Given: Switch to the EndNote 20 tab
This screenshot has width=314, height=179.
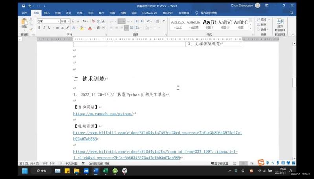Looking at the screenshot, I should (149, 13).
